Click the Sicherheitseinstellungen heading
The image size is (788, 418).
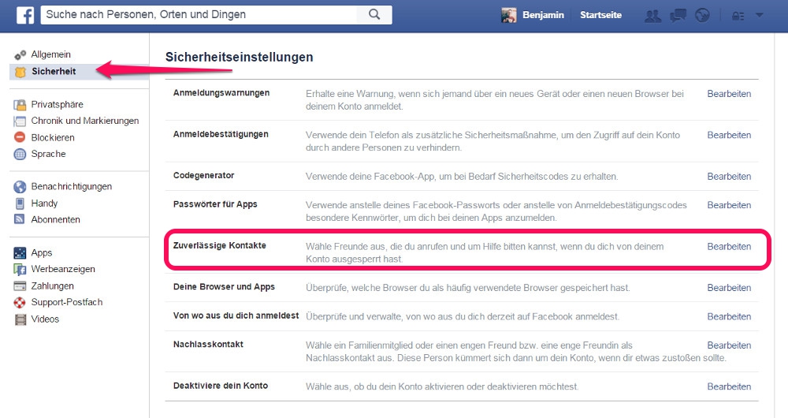[x=240, y=58]
